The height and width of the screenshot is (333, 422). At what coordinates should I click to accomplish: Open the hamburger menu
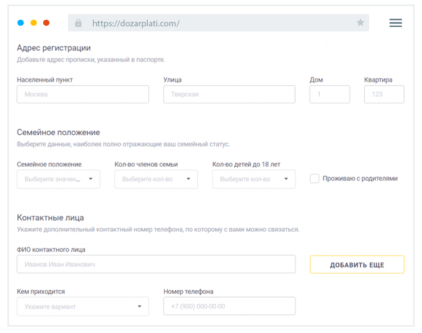click(x=396, y=23)
